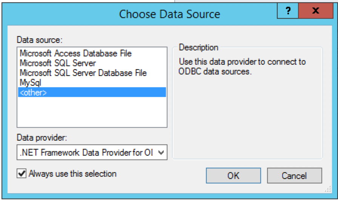Select the <other> data source entry
This screenshot has width=338, height=200.
tap(92, 92)
